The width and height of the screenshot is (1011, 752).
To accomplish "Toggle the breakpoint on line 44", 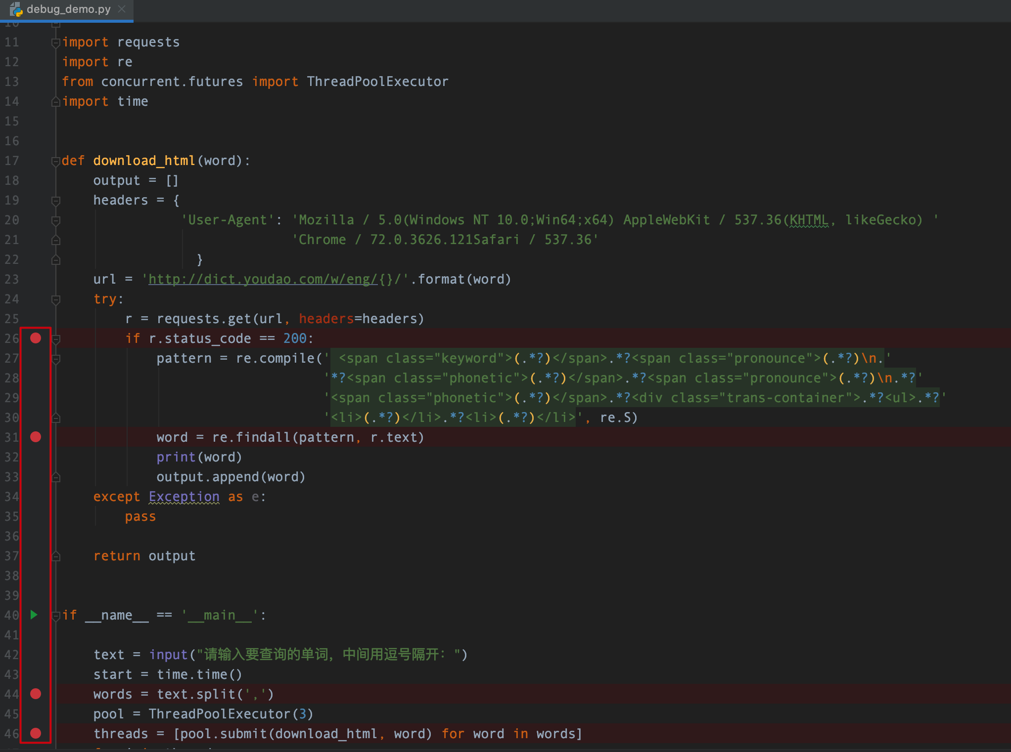I will point(36,694).
